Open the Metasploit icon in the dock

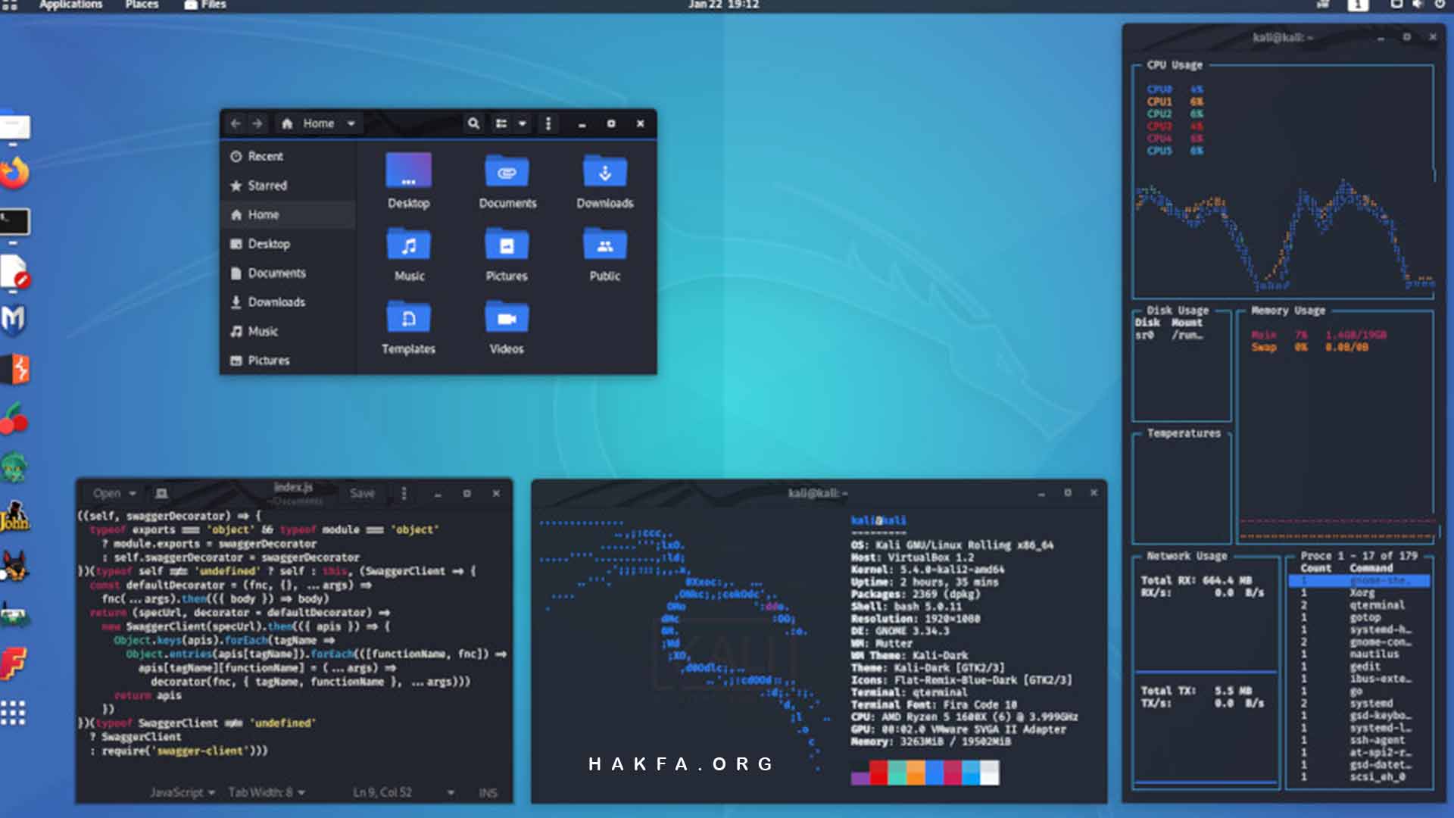coord(14,320)
